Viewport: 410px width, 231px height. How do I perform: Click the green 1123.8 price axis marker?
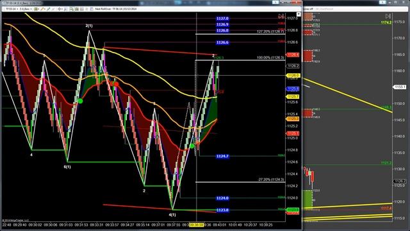(x=293, y=210)
